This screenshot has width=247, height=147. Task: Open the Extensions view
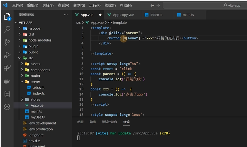coord(7,68)
